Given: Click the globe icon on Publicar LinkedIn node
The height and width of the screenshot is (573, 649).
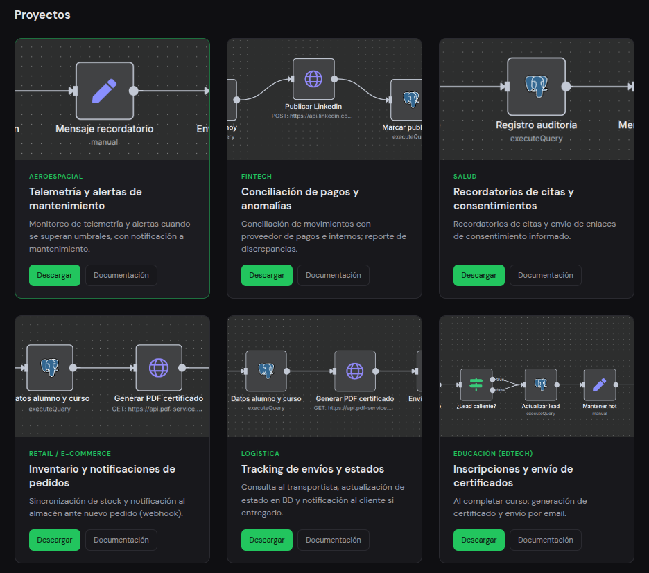Looking at the screenshot, I should [x=313, y=78].
